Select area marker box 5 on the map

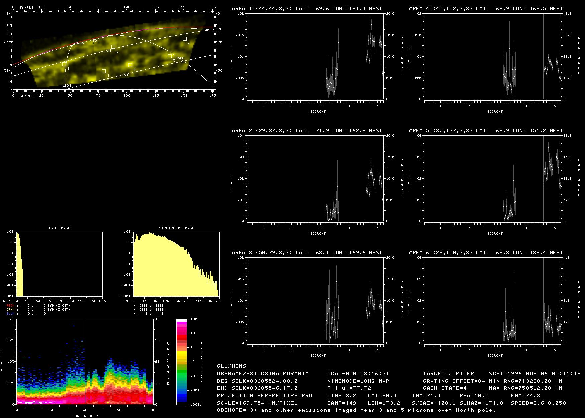(x=170, y=56)
